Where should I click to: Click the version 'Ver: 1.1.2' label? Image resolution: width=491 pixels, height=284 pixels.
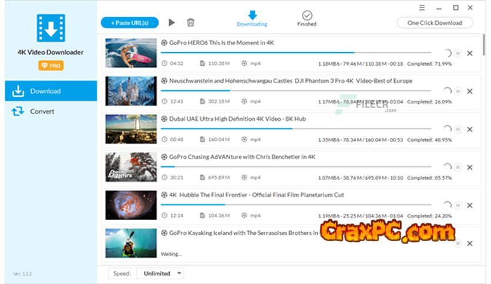click(22, 273)
